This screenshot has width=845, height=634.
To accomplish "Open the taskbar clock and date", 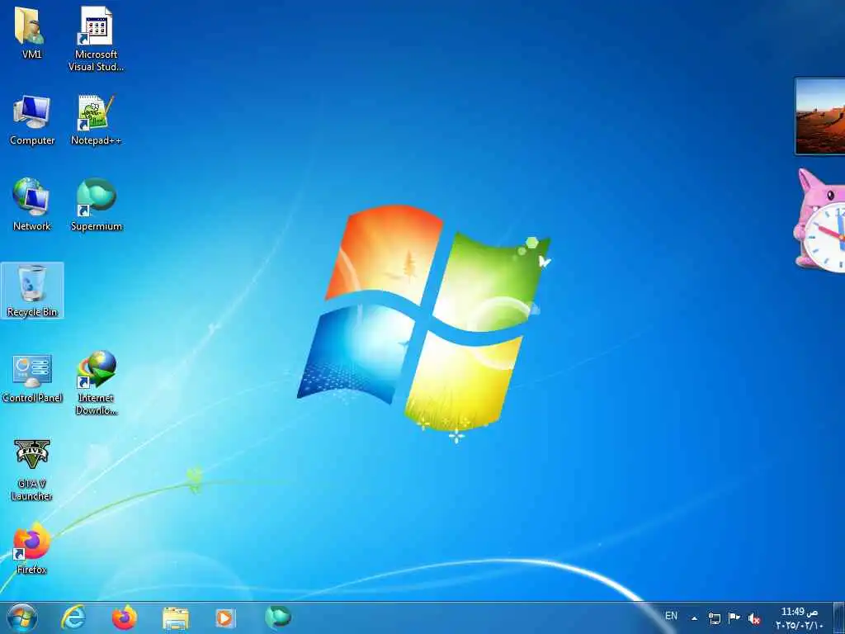I will pos(799,618).
